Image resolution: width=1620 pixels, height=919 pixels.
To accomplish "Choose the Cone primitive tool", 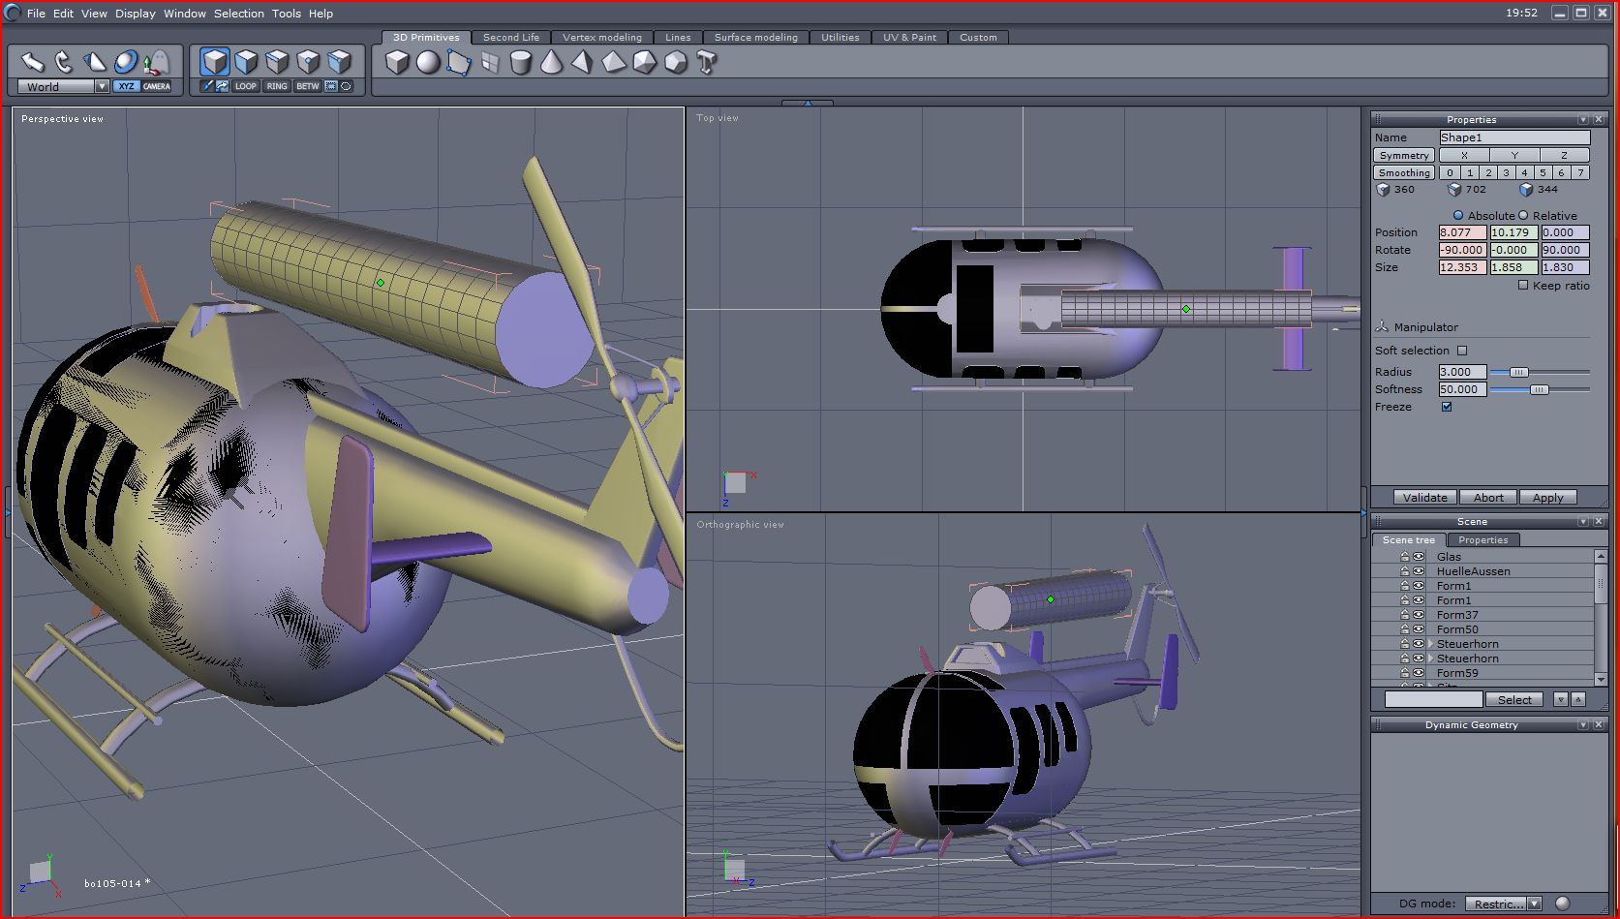I will click(x=551, y=63).
